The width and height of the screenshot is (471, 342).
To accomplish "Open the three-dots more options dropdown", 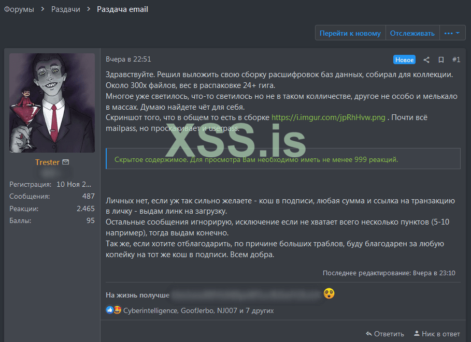I will click(x=452, y=33).
